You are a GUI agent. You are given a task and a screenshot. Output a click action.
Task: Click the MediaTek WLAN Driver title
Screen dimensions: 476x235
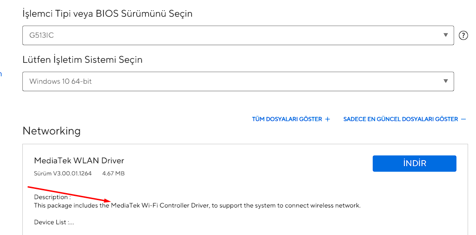(79, 161)
